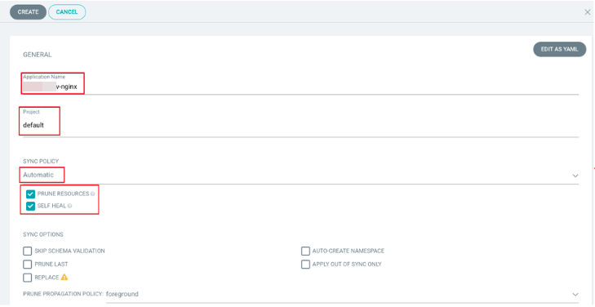Expand Prune Propagation Policy chevron
The image size is (595, 307).
(575, 295)
